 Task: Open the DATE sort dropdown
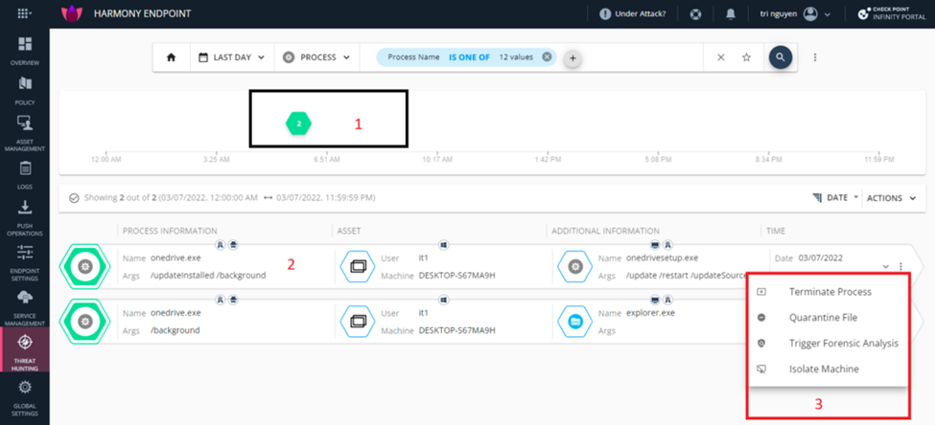[836, 197]
